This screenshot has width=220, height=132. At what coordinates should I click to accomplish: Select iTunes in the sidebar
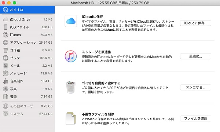pos(27,35)
